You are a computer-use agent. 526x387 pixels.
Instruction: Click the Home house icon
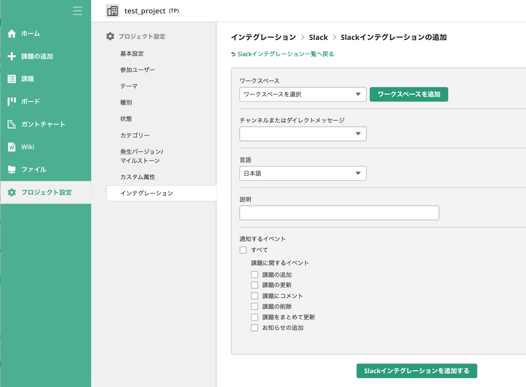pos(12,34)
